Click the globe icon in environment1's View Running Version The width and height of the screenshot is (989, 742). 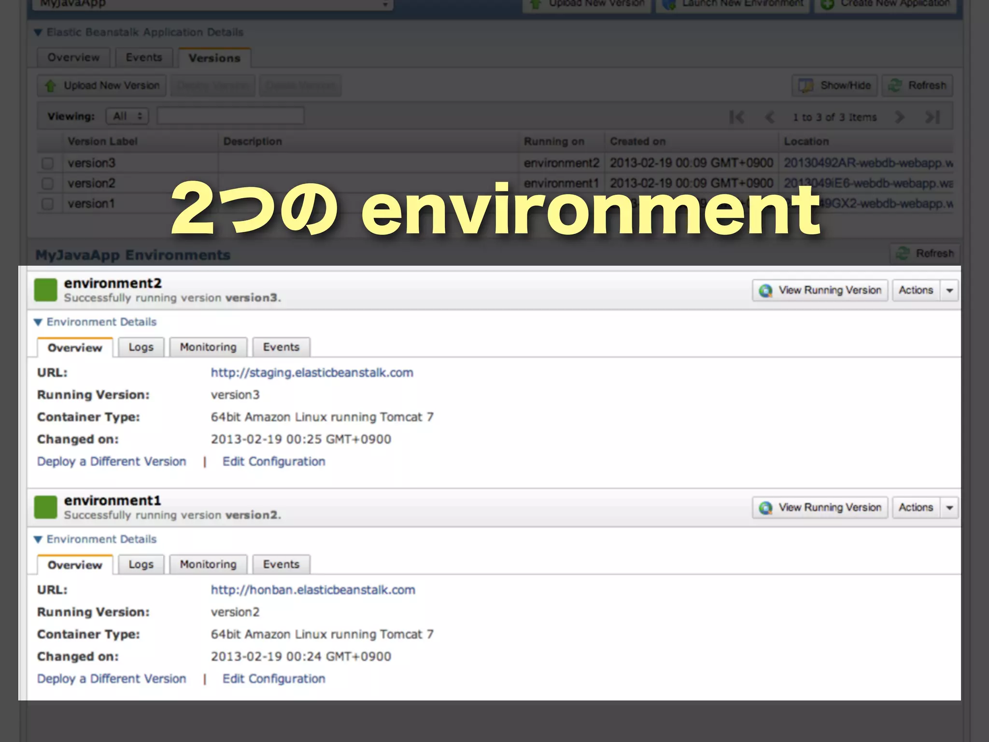(765, 508)
